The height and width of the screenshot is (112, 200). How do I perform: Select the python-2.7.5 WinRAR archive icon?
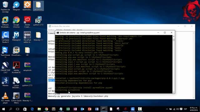click(27, 82)
